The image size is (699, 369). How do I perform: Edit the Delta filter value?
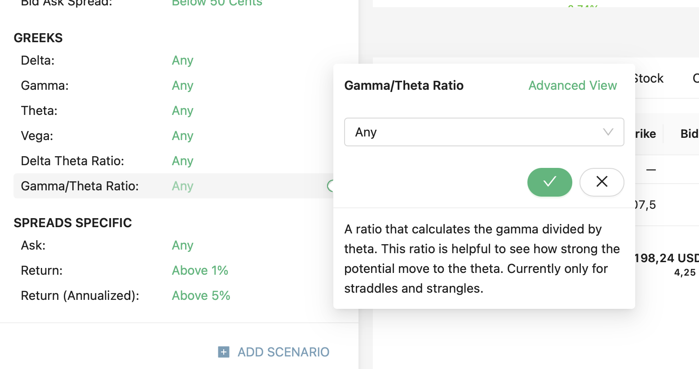click(182, 60)
